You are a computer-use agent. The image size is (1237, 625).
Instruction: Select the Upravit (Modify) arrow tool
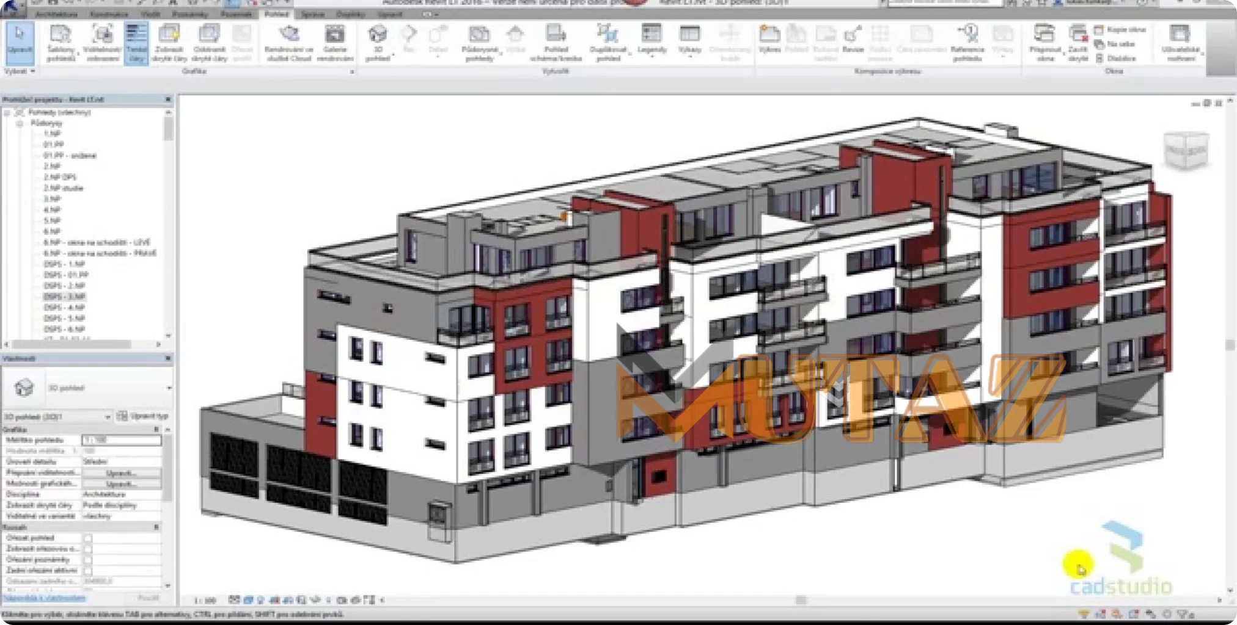coord(20,42)
